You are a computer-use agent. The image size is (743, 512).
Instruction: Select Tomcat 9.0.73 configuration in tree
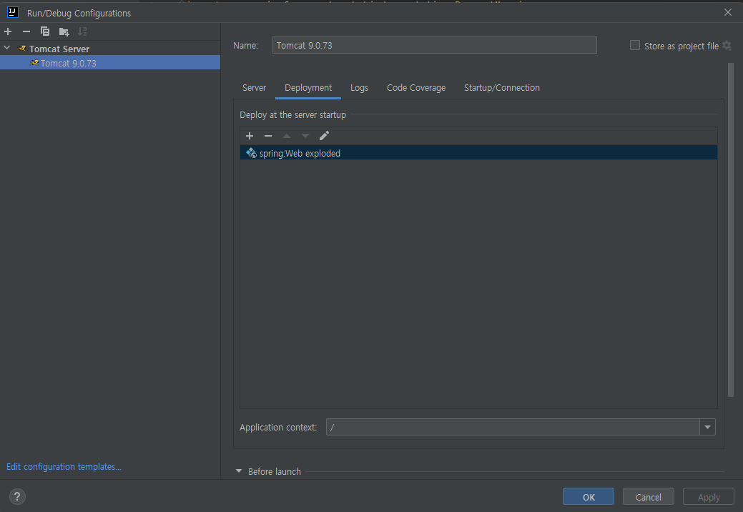point(110,62)
